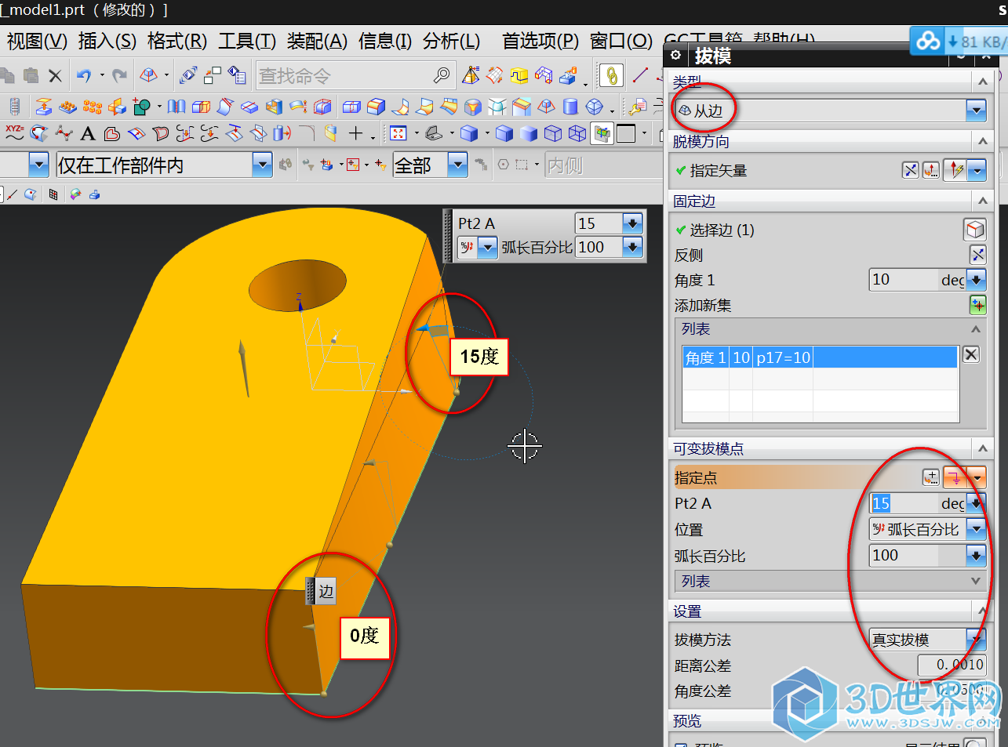Open 拔模方法 真实拔模 dropdown

click(x=976, y=640)
